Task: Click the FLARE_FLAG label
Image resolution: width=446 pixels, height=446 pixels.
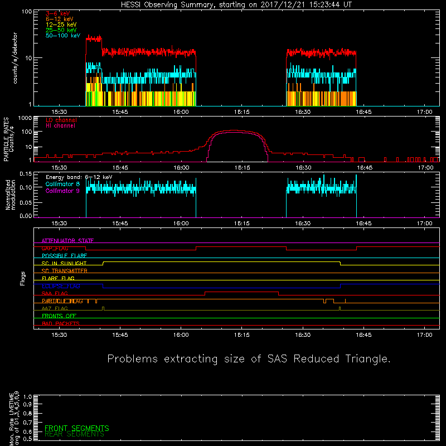Action: point(58,278)
